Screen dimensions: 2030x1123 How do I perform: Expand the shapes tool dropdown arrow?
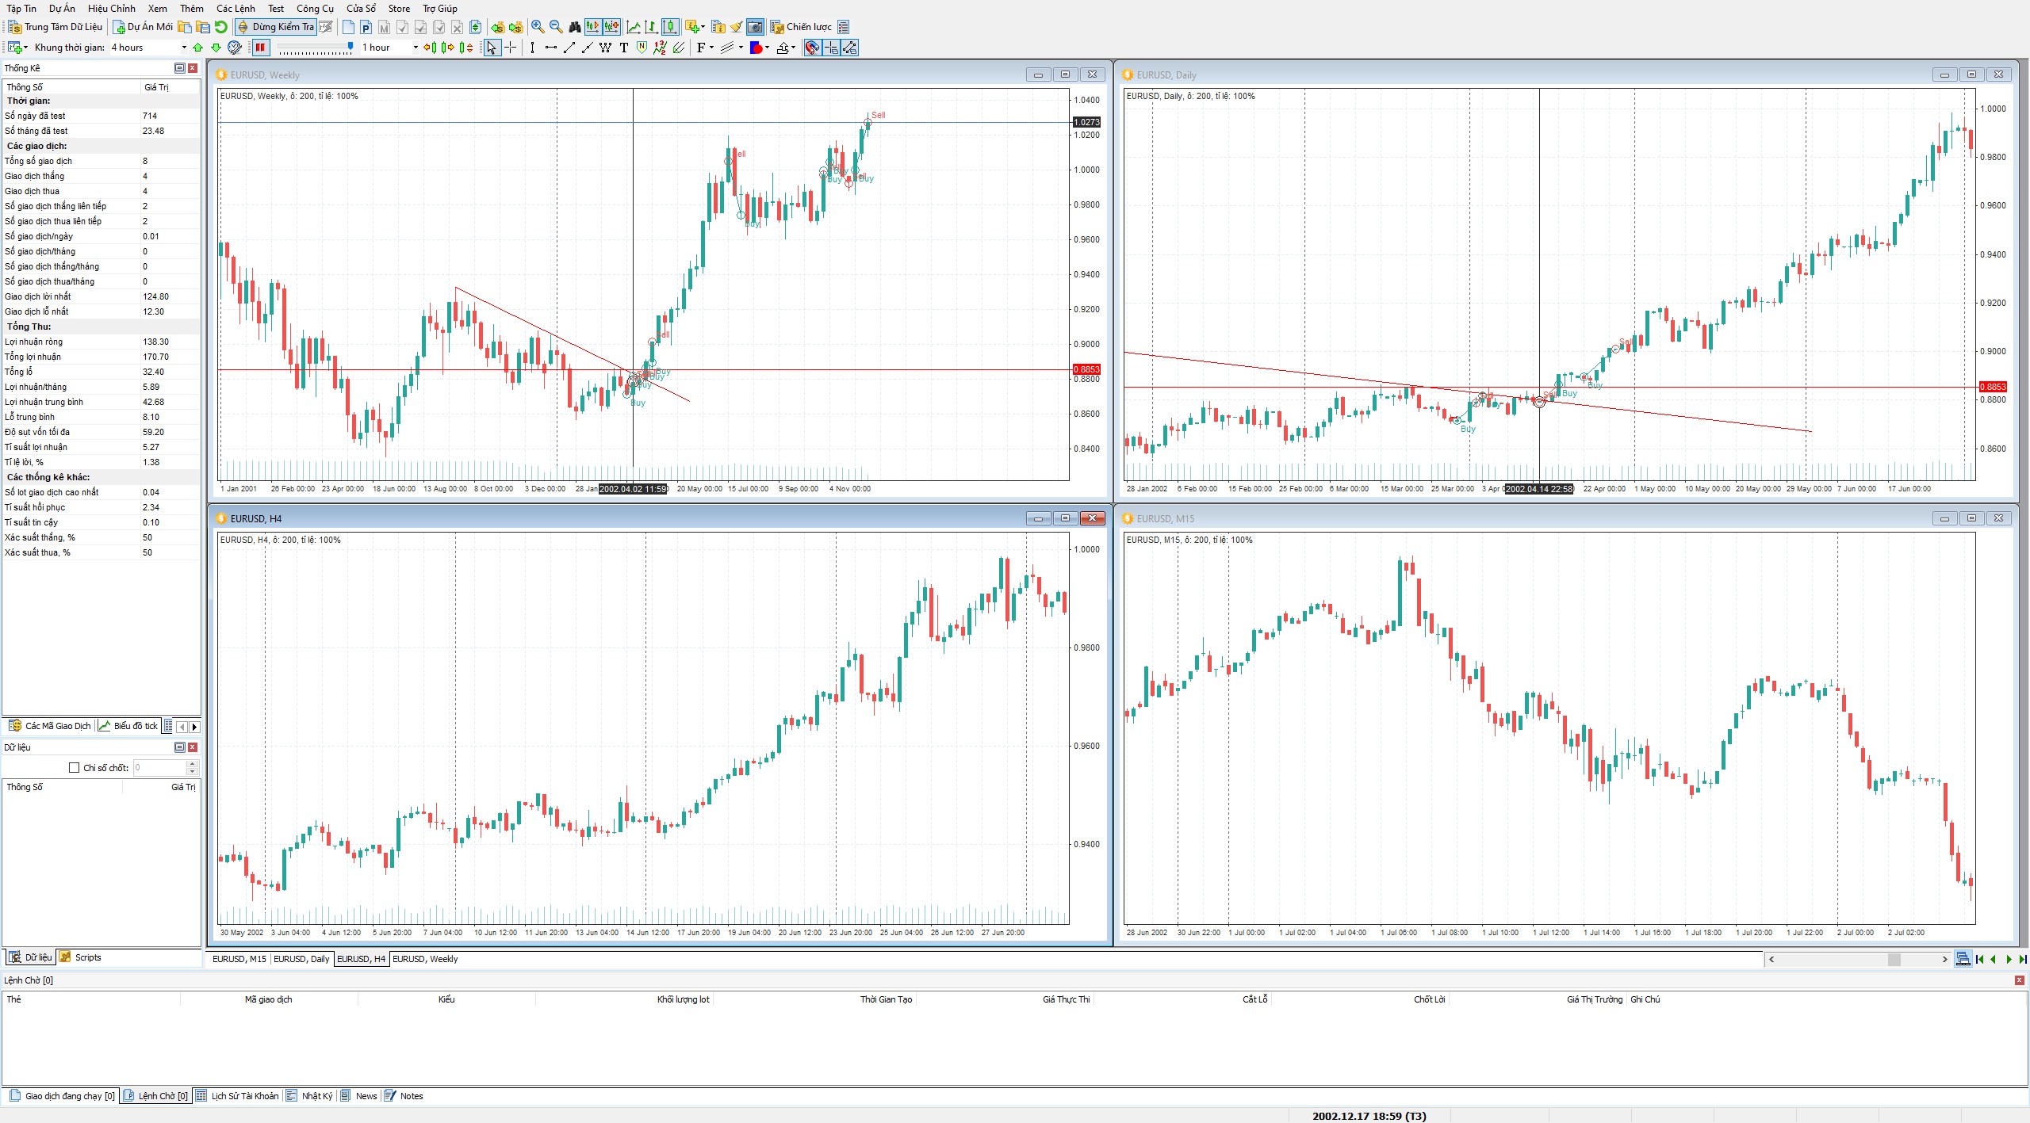coord(767,48)
